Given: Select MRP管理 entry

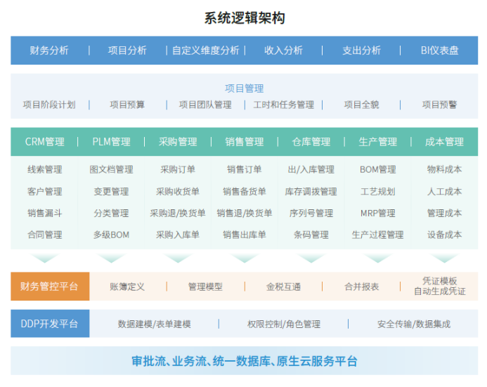Looking at the screenshot, I should pyautogui.click(x=377, y=214).
